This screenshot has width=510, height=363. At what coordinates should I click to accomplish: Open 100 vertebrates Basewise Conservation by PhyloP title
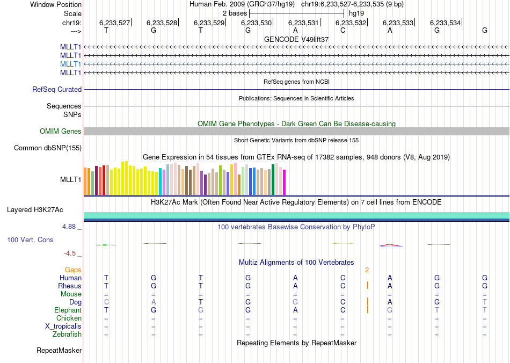(x=296, y=227)
